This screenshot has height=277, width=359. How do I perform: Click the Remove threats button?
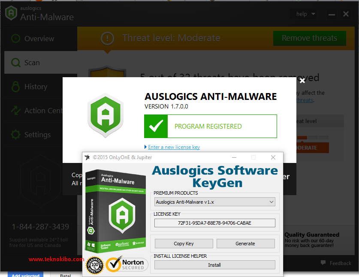click(x=309, y=38)
